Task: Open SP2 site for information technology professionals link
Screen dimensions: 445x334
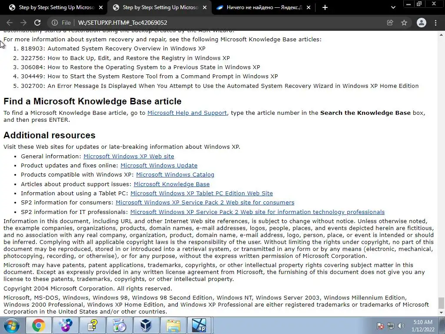Action: click(257, 212)
